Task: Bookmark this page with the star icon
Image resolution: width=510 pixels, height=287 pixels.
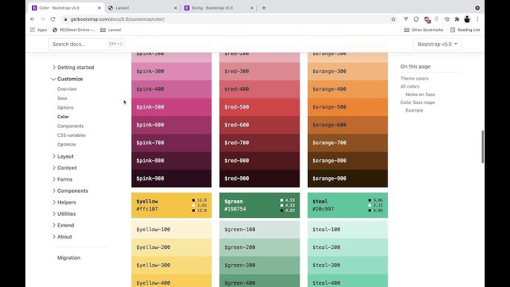Action: click(x=393, y=19)
